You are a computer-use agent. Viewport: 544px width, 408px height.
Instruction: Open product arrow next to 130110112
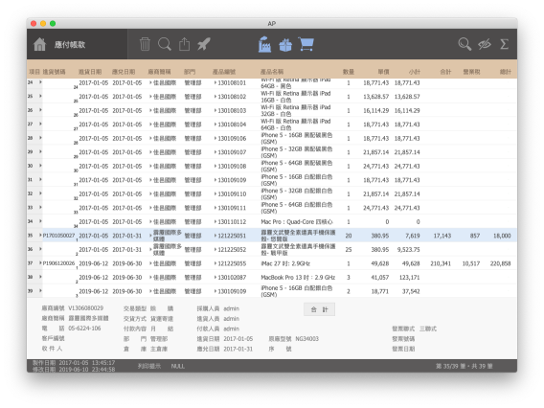tap(215, 221)
